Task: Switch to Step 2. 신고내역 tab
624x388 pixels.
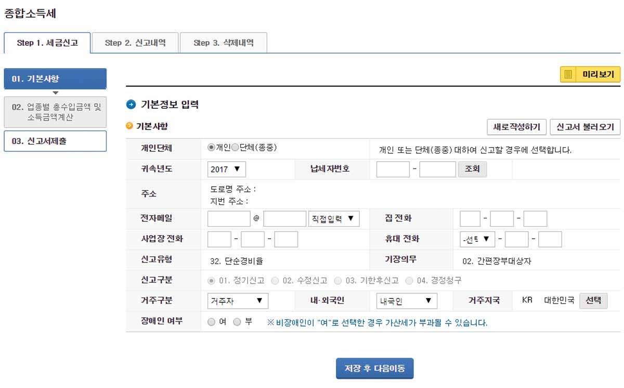Action: click(x=135, y=43)
